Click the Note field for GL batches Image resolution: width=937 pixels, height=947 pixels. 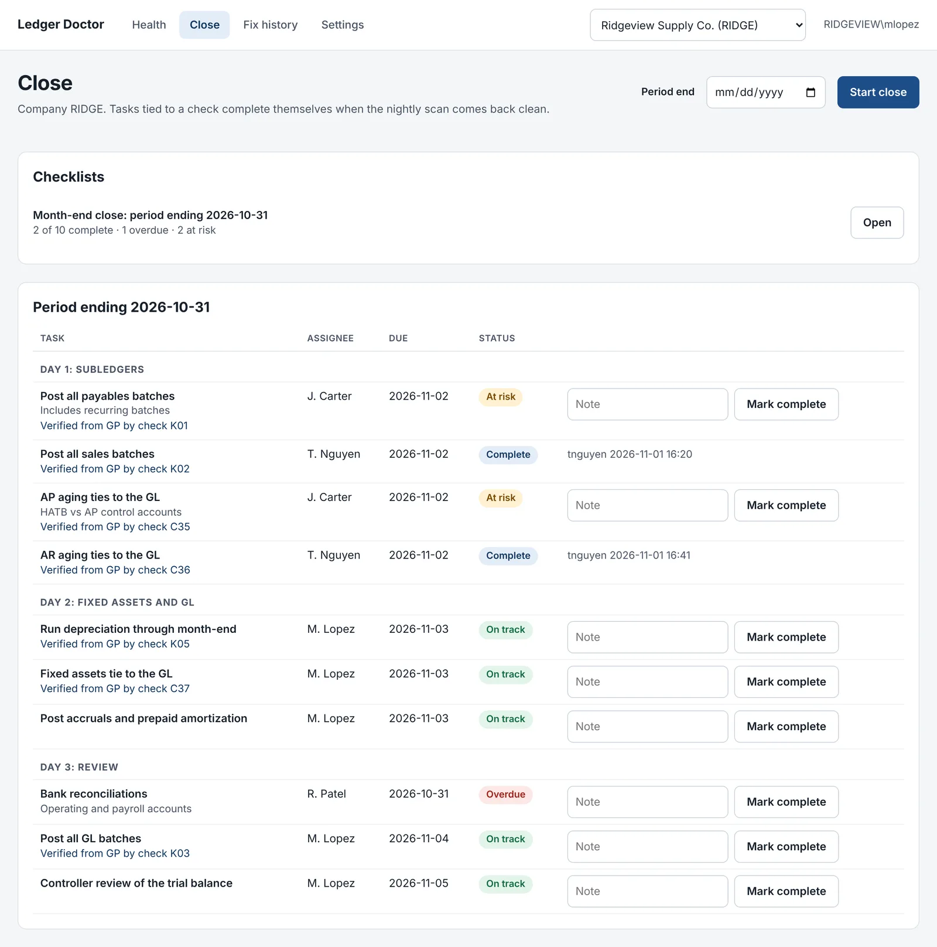coord(647,846)
